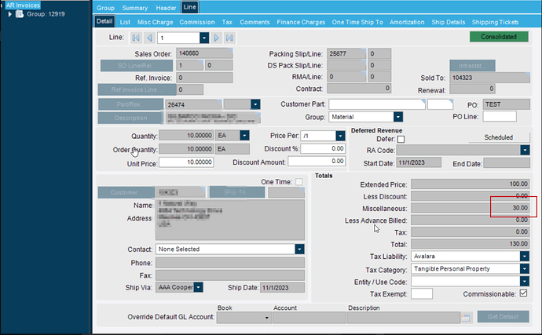The height and width of the screenshot is (335, 542).
Task: Click the Discount Amount input field
Action: click(x=317, y=161)
